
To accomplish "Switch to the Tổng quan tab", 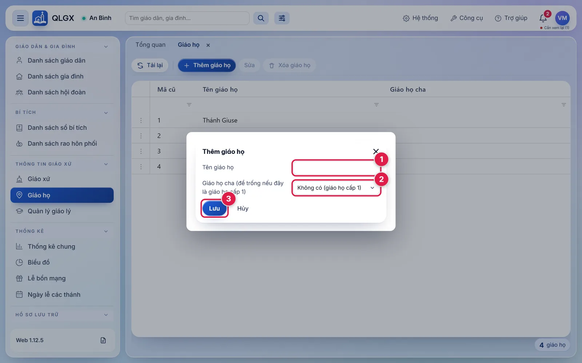I will point(151,45).
